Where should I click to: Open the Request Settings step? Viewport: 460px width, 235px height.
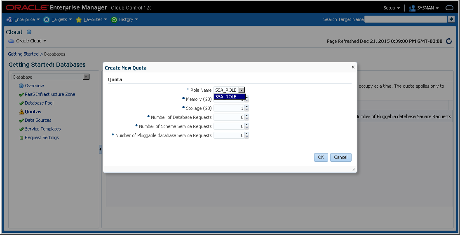pyautogui.click(x=42, y=137)
